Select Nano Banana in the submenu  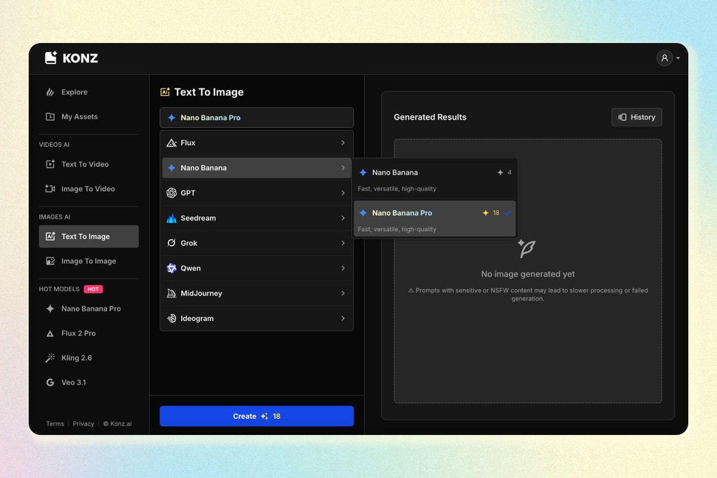(x=435, y=180)
